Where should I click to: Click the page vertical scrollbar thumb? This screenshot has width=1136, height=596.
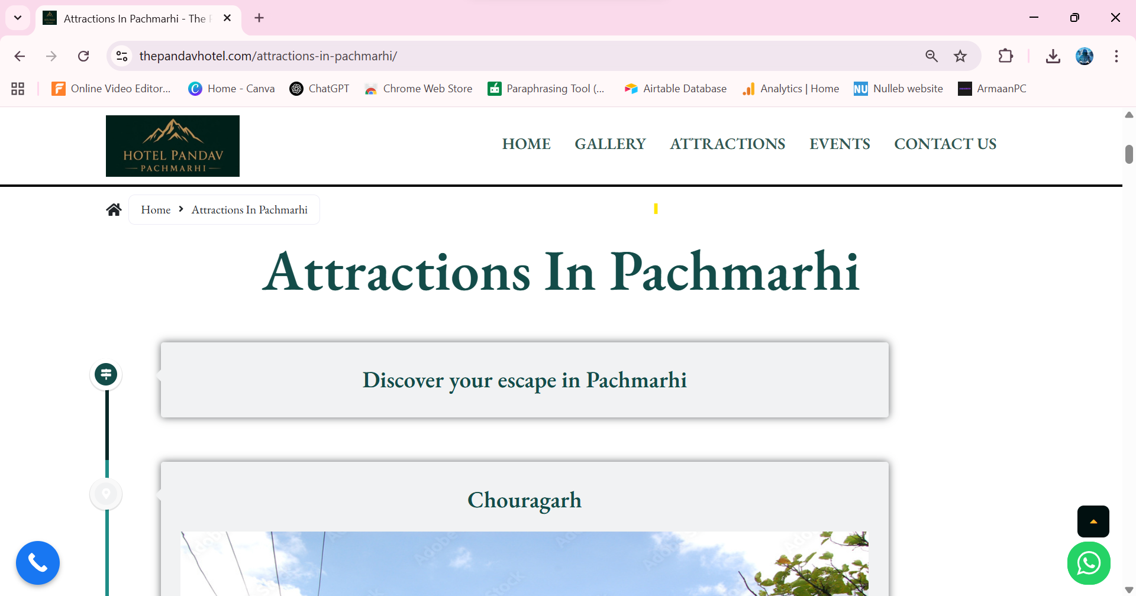click(x=1129, y=154)
